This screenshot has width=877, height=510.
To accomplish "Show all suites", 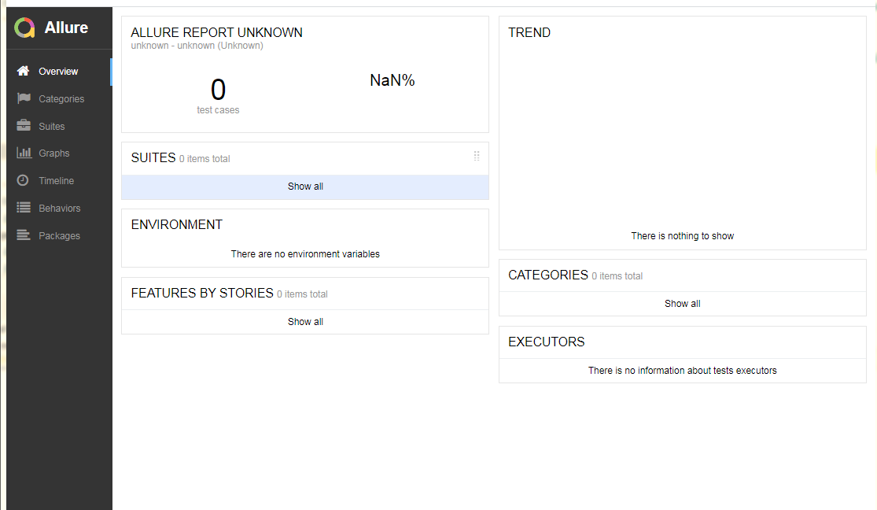I will pos(305,187).
